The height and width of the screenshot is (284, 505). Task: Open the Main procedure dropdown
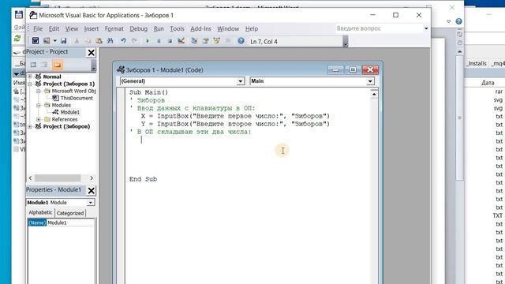[370, 81]
